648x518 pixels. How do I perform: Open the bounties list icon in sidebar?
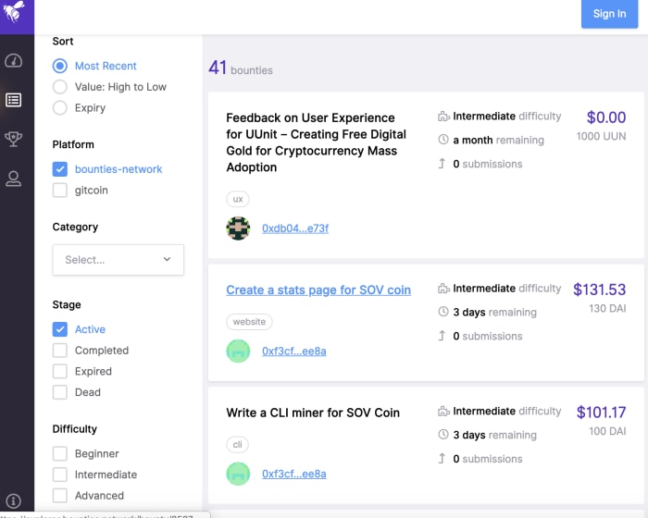[14, 100]
